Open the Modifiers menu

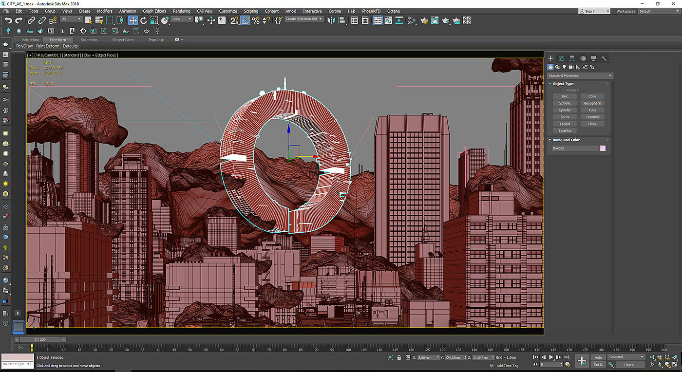point(104,11)
